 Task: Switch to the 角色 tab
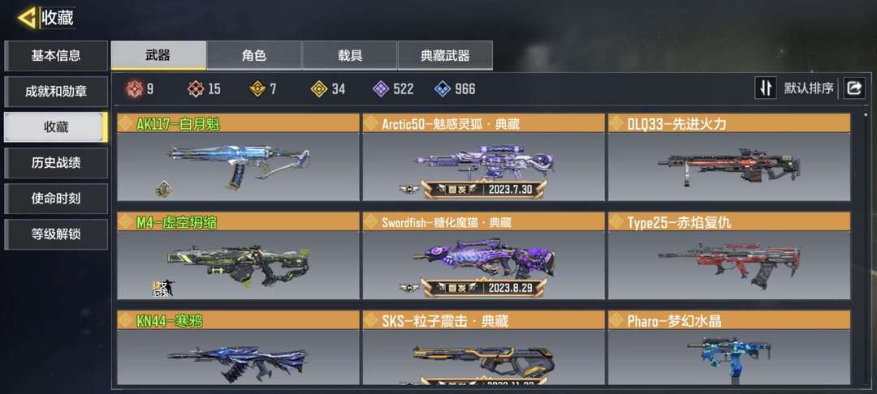(254, 55)
